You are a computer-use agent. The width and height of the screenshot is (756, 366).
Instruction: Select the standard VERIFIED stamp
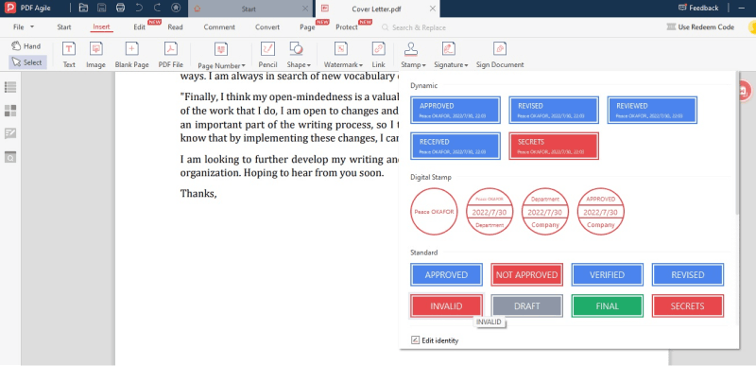[607, 275]
